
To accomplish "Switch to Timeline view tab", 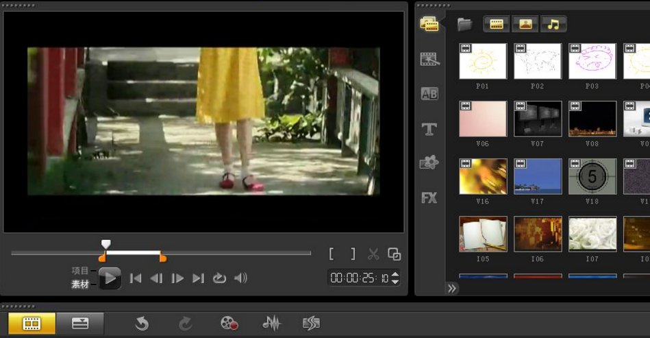I will [x=80, y=324].
